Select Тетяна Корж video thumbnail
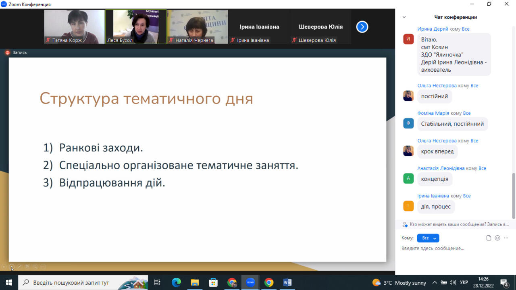Viewport: 516px width, 290px height. pyautogui.click(x=74, y=27)
